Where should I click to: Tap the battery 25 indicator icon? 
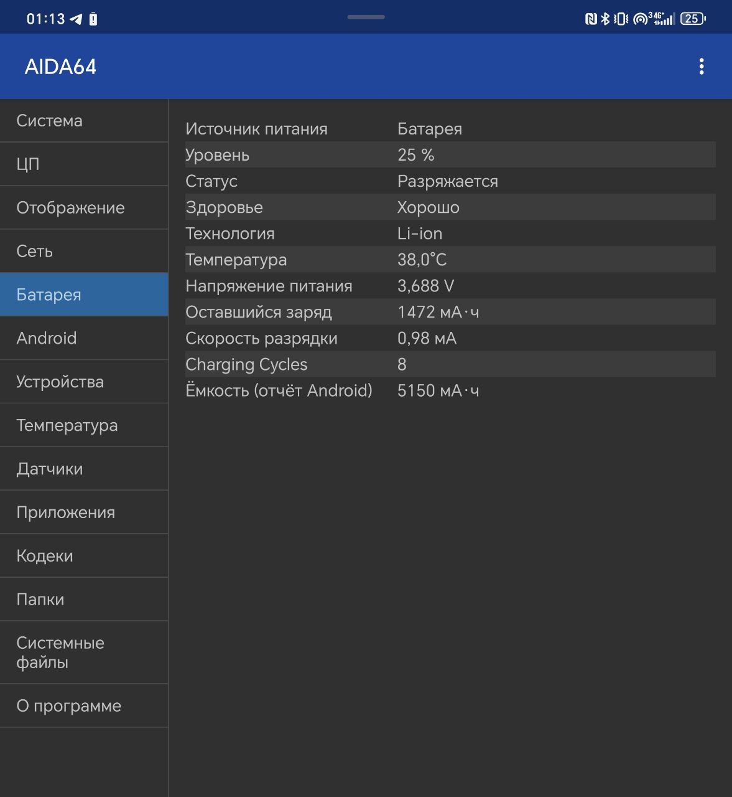point(693,19)
